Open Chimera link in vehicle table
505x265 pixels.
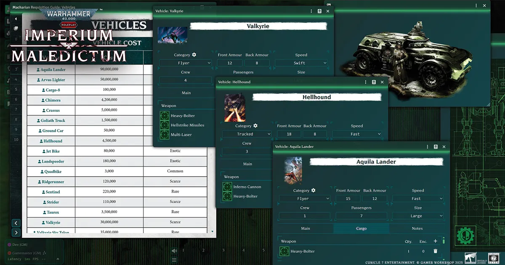point(51,100)
